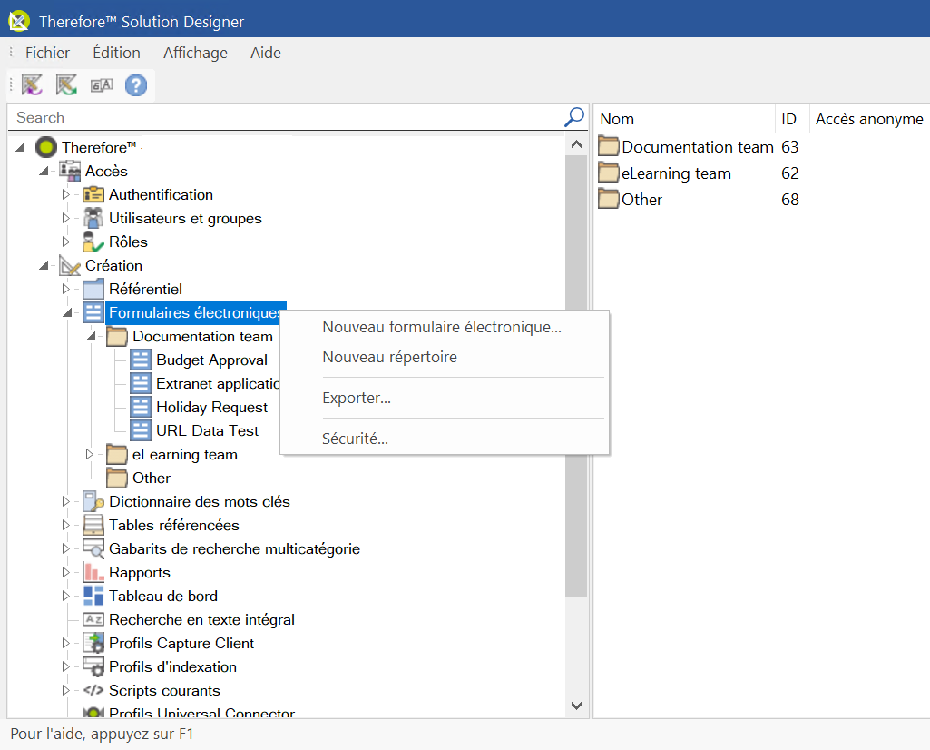Screen dimensions: 930x750
Task: Open the Affichage menu
Action: click(x=195, y=53)
